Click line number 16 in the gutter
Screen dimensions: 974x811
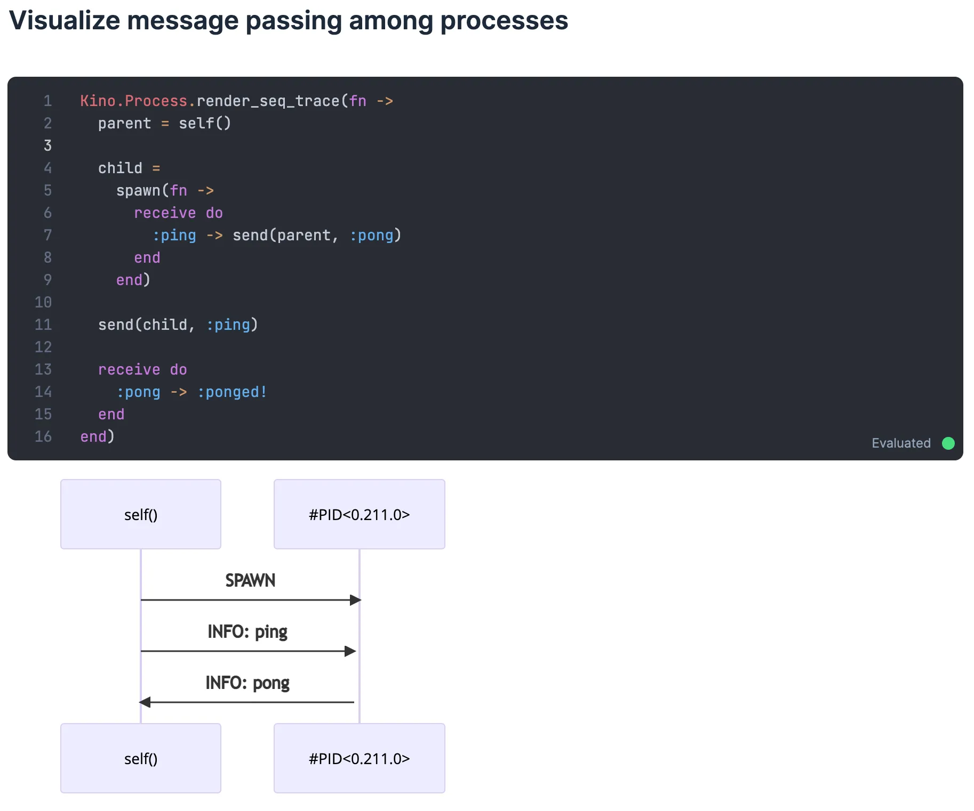pos(43,436)
